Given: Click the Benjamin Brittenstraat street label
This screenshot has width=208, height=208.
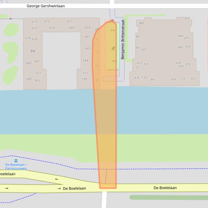Looking at the screenshot, I should tap(123, 39).
